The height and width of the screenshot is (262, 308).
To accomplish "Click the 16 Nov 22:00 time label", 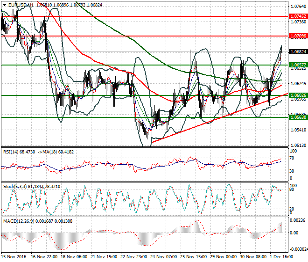I will [44, 257].
